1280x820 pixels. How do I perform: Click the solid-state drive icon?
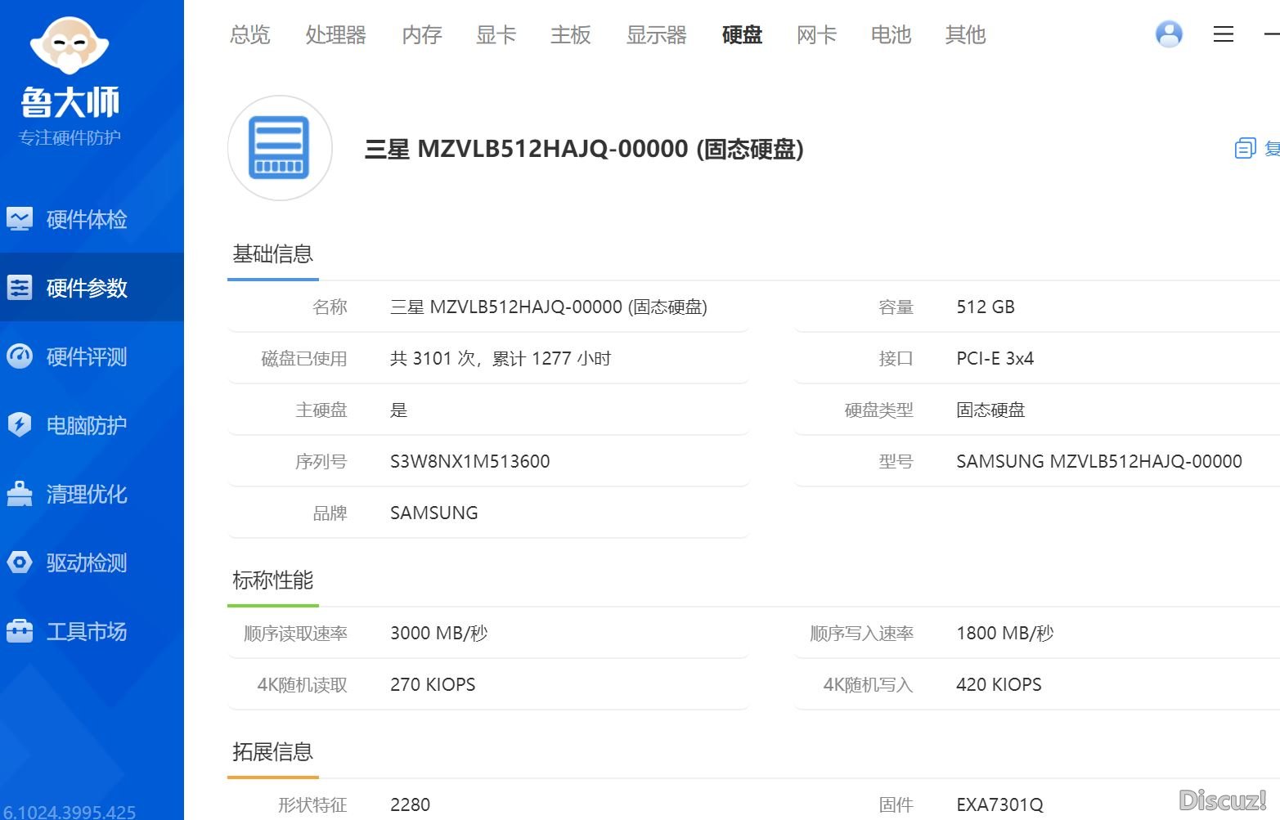280,148
